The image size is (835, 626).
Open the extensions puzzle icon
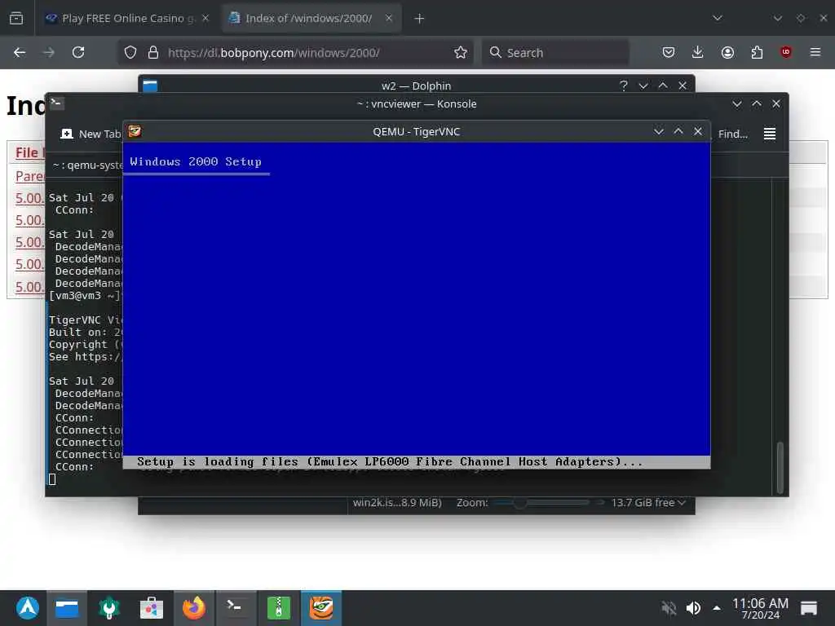(757, 52)
